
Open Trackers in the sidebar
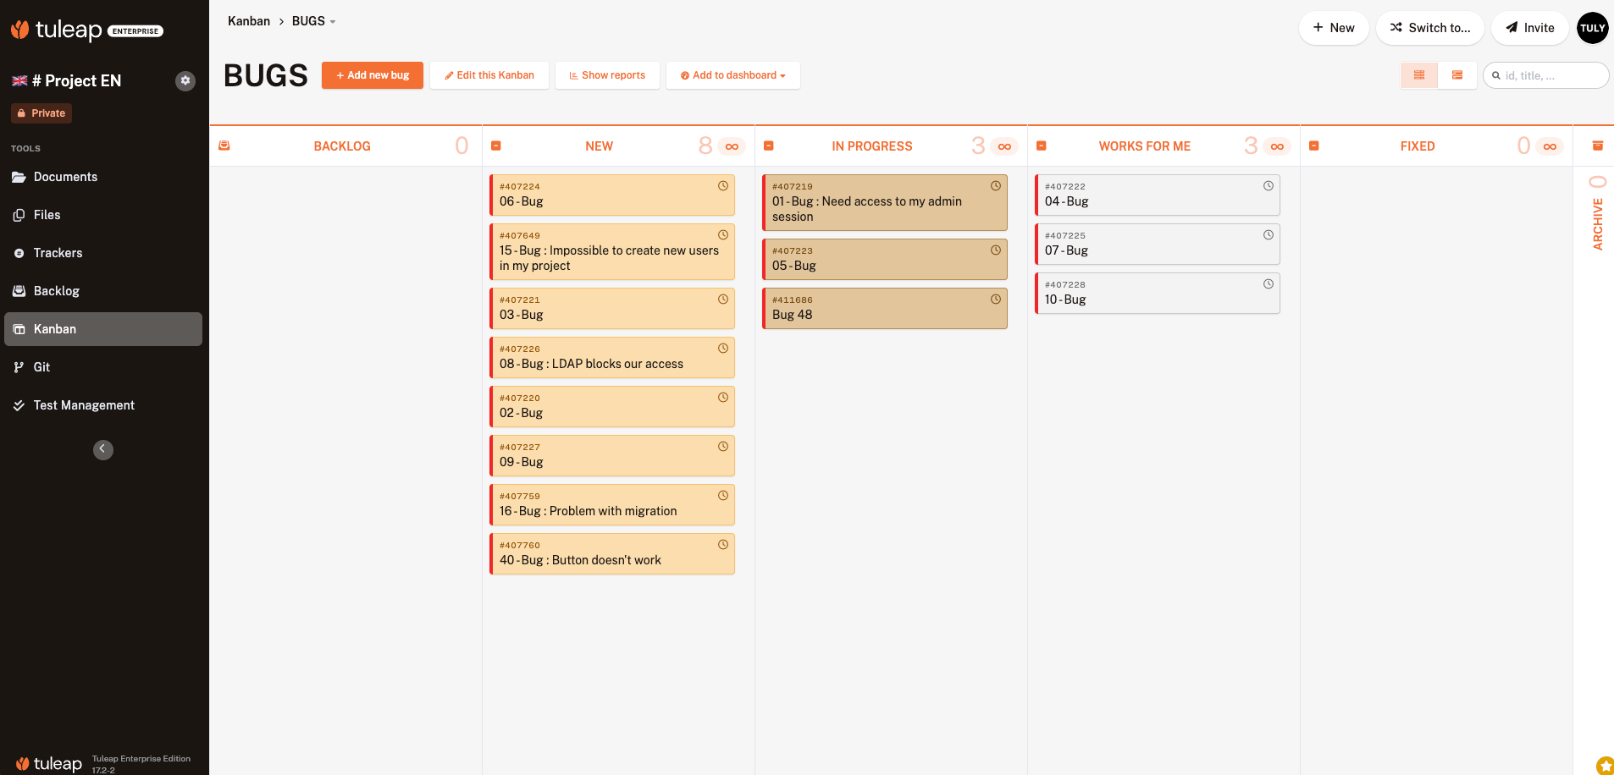58,253
